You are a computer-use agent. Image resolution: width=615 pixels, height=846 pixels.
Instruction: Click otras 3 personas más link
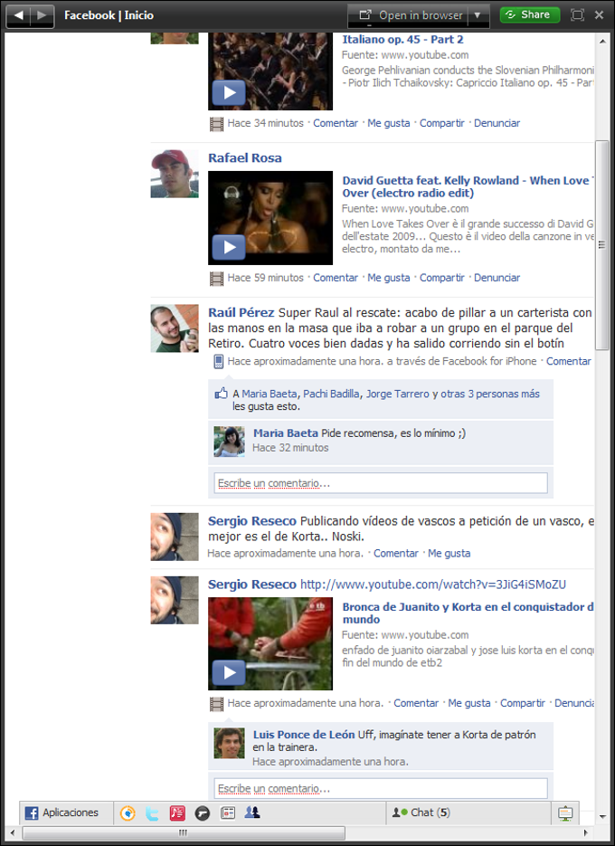pos(490,394)
